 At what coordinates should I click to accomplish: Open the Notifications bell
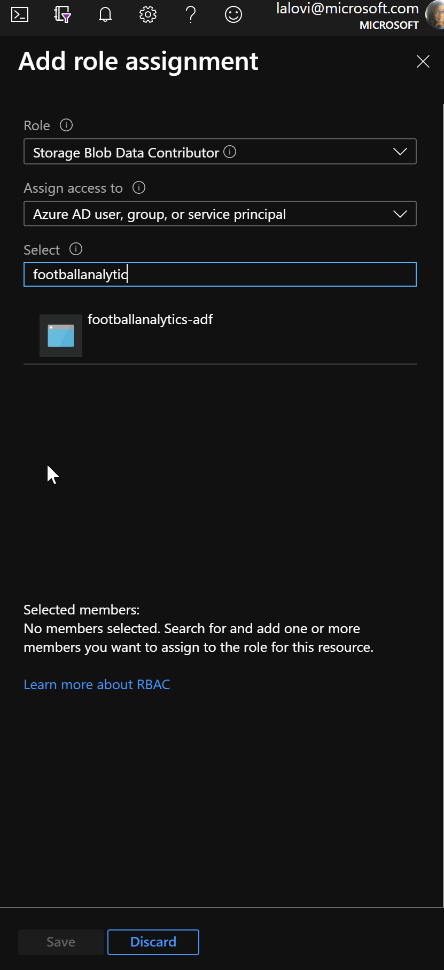point(105,14)
